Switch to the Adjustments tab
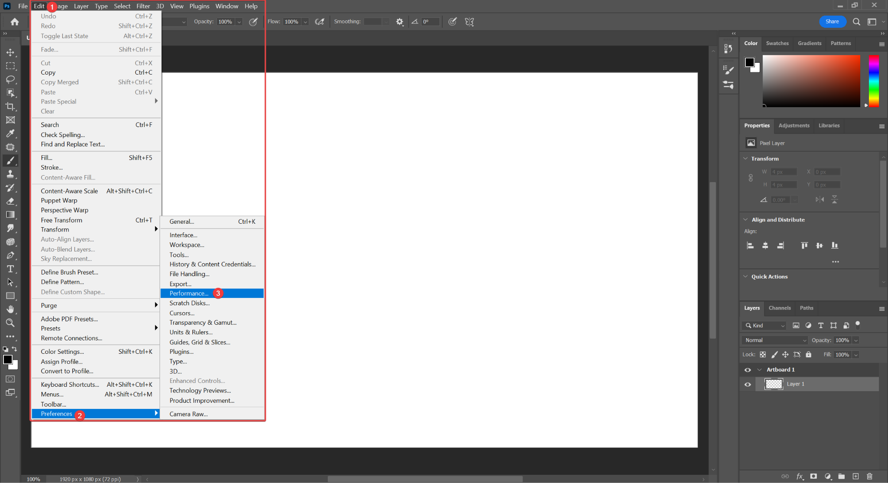The image size is (888, 483). (794, 125)
